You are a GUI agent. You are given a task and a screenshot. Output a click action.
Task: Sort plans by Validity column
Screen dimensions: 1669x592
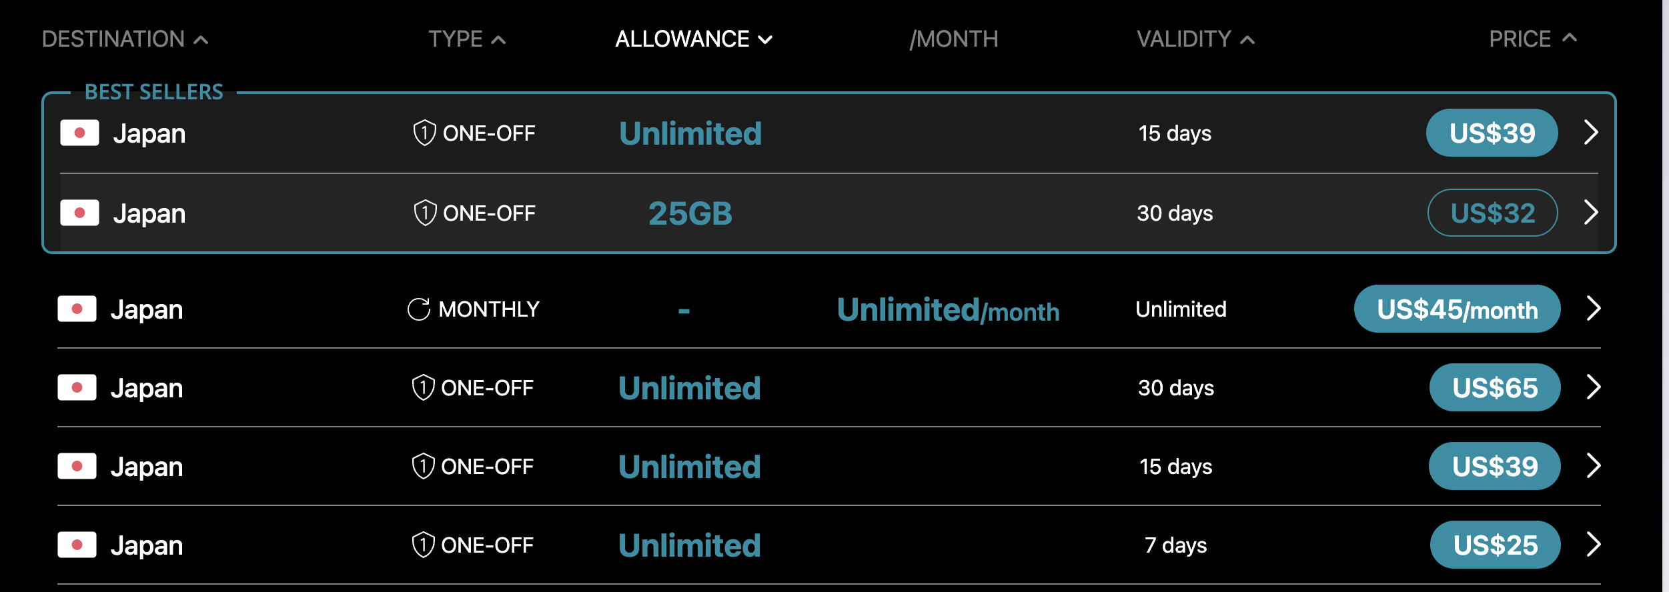tap(1195, 39)
